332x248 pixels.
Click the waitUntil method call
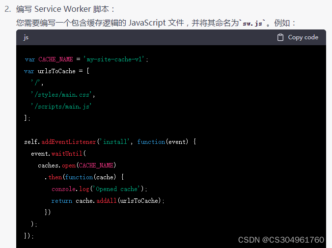[67, 154]
